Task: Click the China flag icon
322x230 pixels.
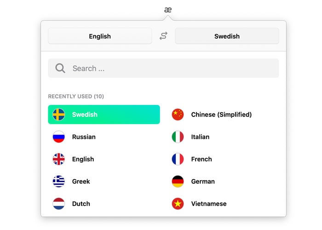Action: coord(178,115)
